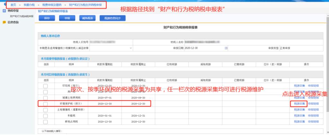View 申报明细 for the 车船税 row

click(313, 115)
